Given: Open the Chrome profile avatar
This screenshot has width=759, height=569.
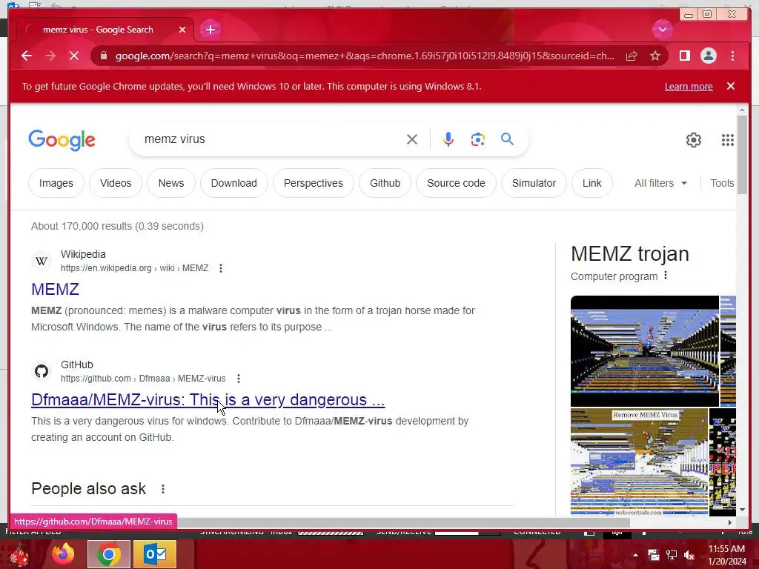Looking at the screenshot, I should coord(708,56).
